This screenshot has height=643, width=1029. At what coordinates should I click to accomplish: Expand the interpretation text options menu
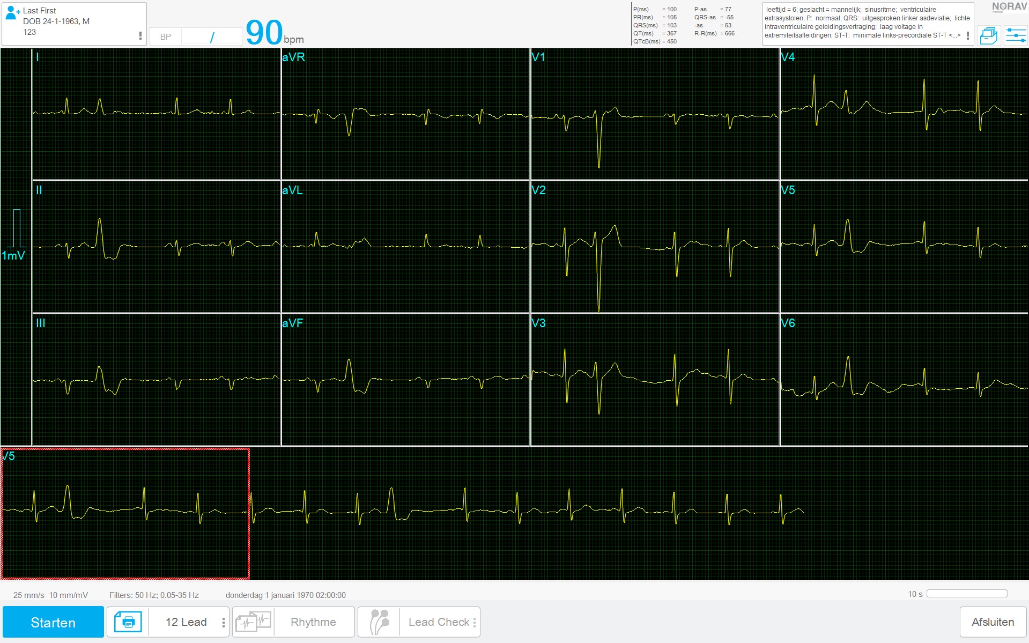coord(968,35)
